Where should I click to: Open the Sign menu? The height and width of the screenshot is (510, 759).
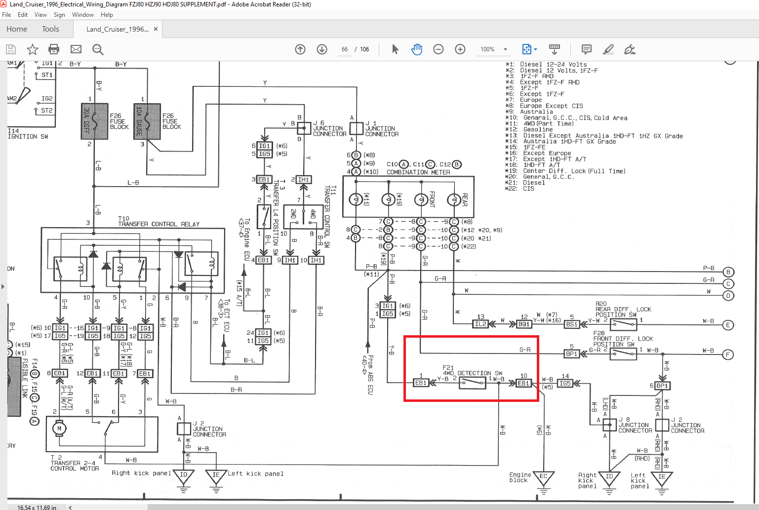click(x=59, y=15)
